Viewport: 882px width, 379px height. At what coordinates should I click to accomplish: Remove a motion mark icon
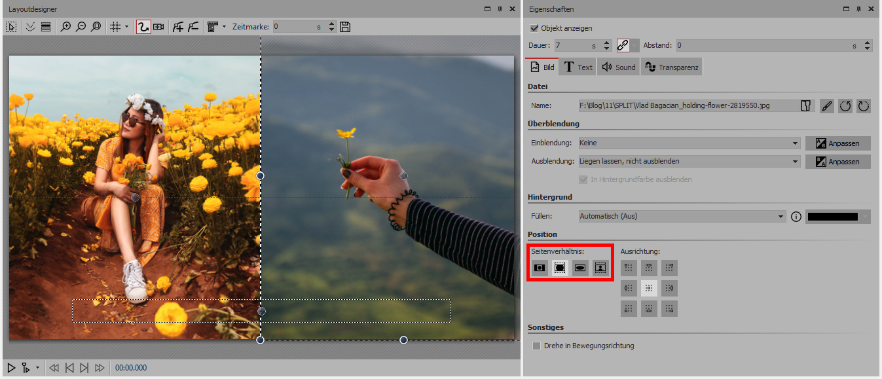[193, 27]
